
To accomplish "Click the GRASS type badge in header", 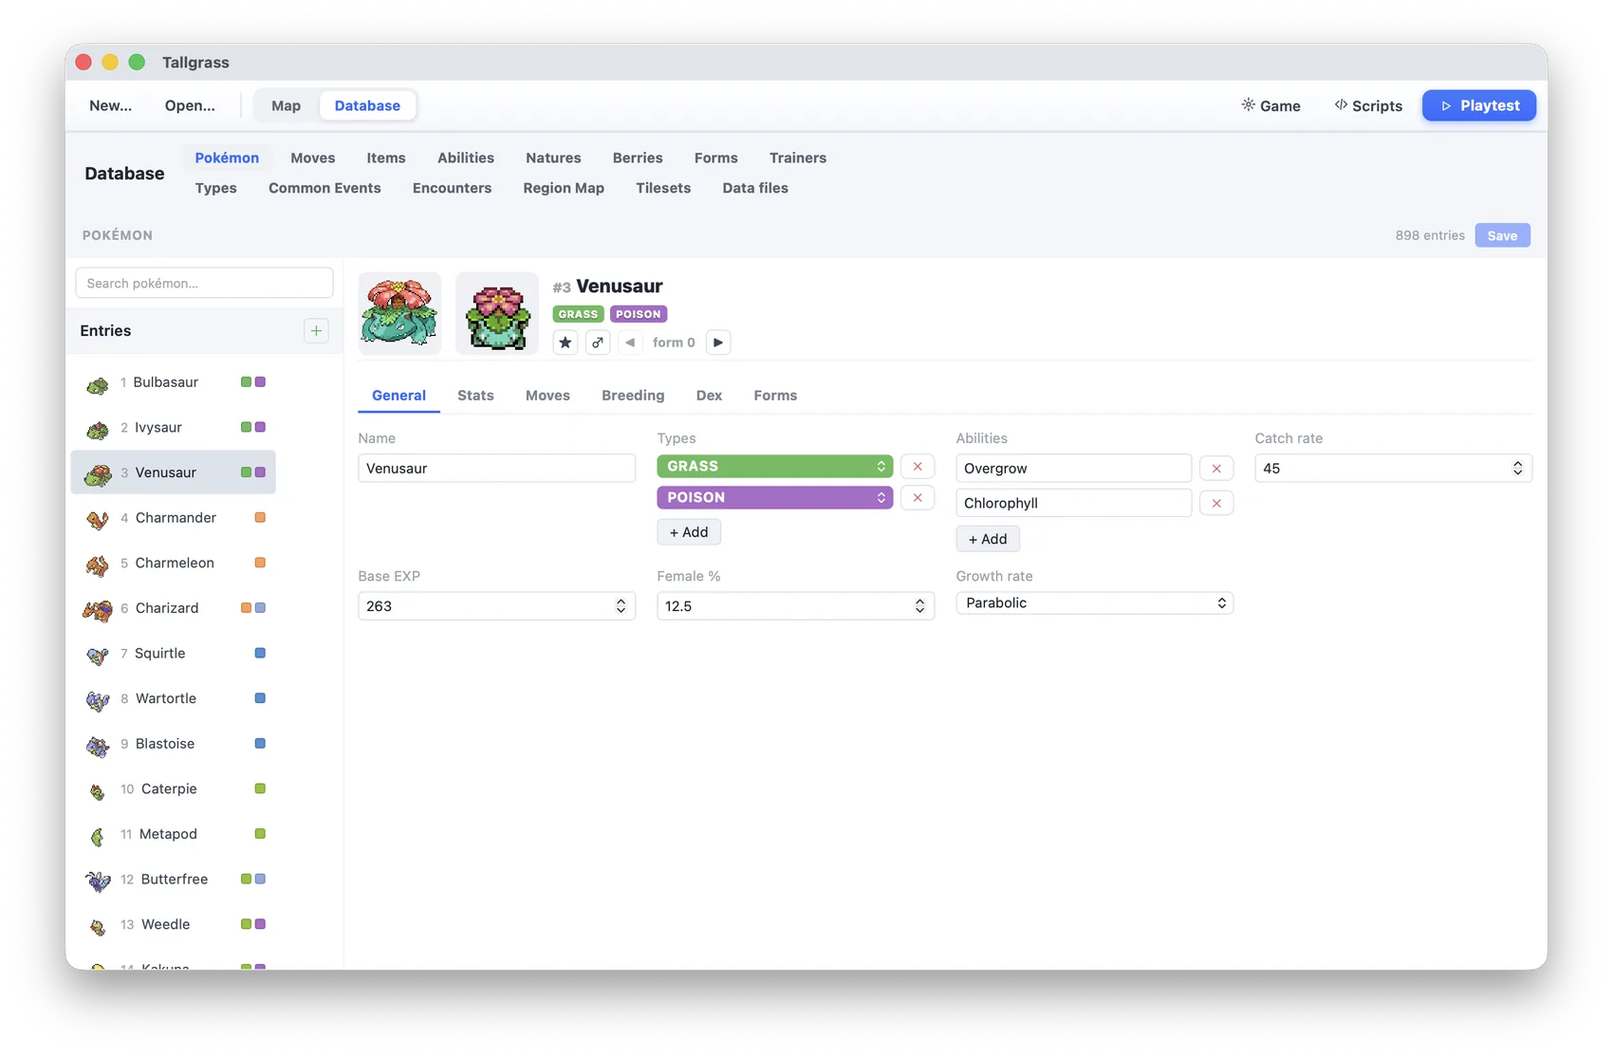I will tap(578, 314).
